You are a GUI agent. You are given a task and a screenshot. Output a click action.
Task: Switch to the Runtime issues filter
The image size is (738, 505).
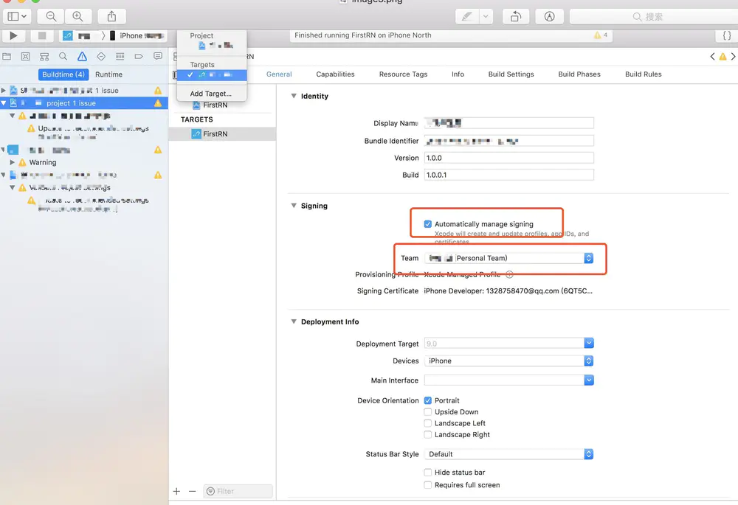108,74
